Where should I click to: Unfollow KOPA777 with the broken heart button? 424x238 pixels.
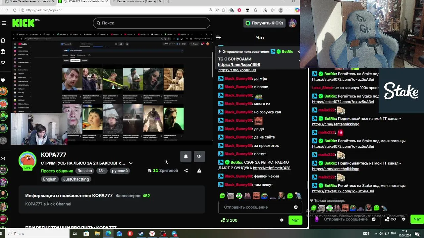199,156
